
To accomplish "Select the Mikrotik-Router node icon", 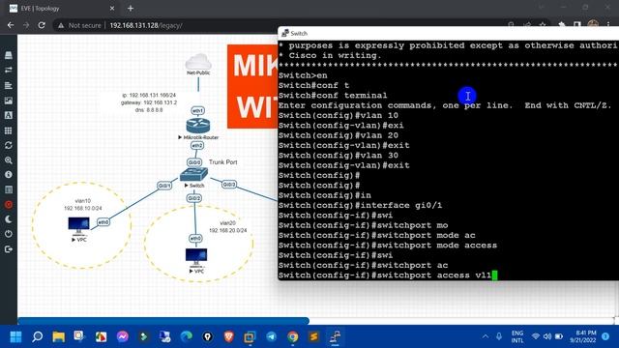I will tap(197, 126).
